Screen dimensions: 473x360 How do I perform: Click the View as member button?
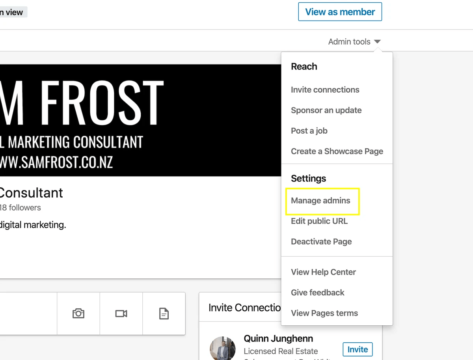tap(340, 12)
